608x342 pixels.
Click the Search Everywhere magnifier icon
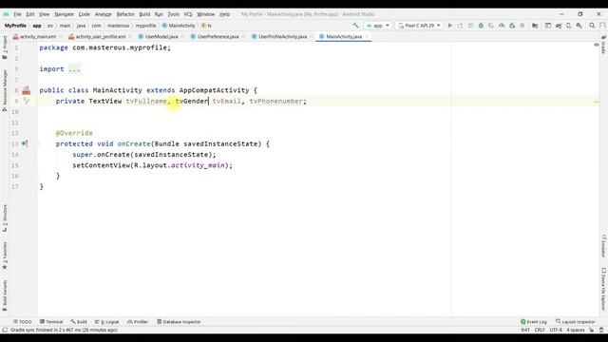coord(592,26)
